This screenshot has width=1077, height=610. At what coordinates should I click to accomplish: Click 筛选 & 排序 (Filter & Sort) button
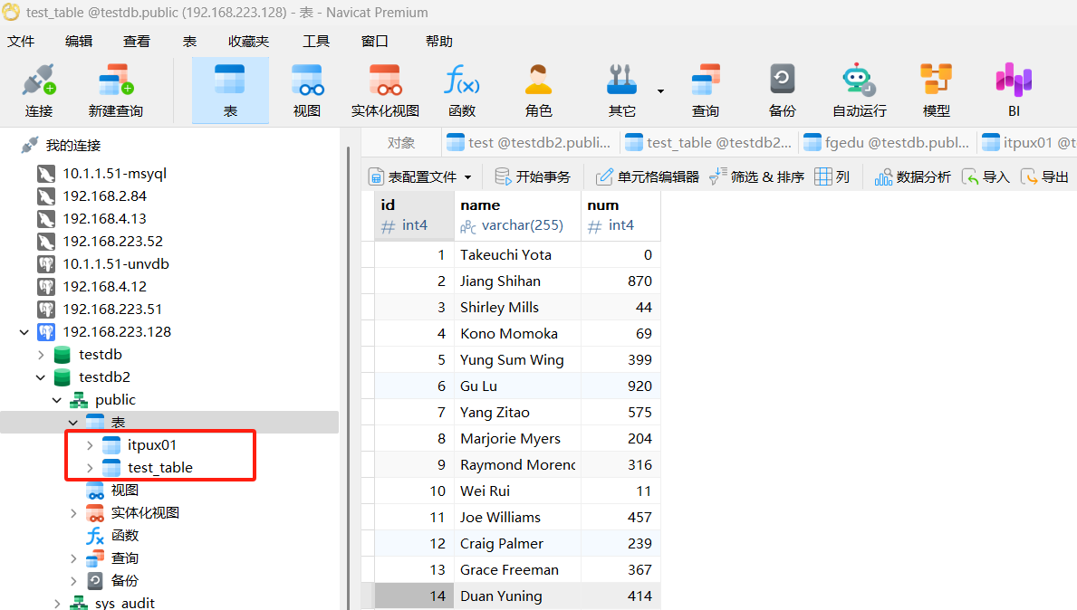(757, 177)
